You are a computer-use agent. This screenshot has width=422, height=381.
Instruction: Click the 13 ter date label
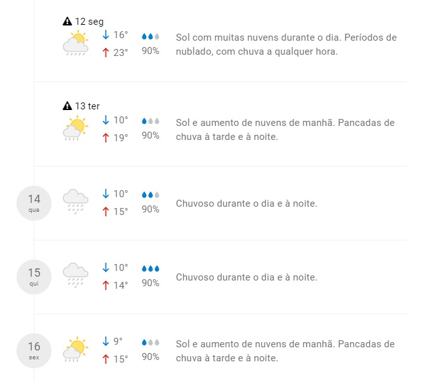click(87, 106)
